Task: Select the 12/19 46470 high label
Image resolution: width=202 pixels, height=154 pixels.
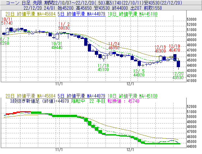Action: (x=174, y=48)
